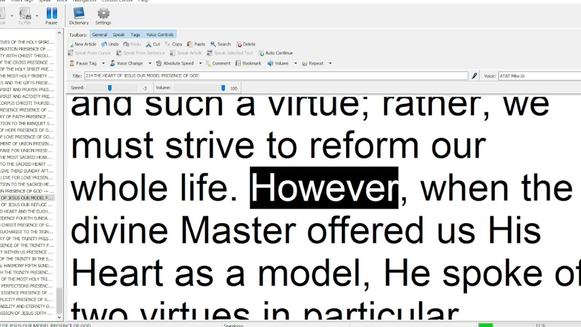Select article 'AL HARMONY FIFTH SUND...'

(27, 266)
